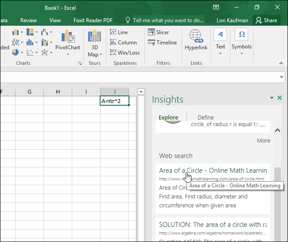Switch to Define tab in Insights
This screenshot has height=242, width=288.
(x=206, y=118)
